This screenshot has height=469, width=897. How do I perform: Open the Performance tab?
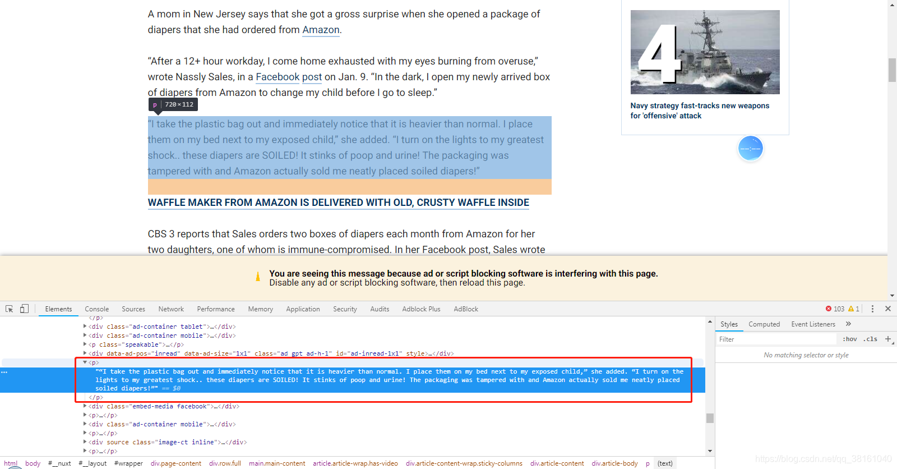tap(216, 309)
